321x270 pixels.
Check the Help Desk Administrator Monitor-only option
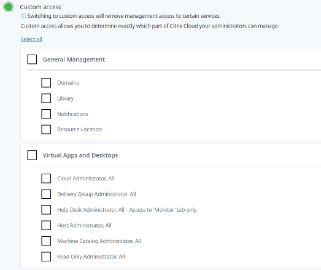click(x=46, y=210)
